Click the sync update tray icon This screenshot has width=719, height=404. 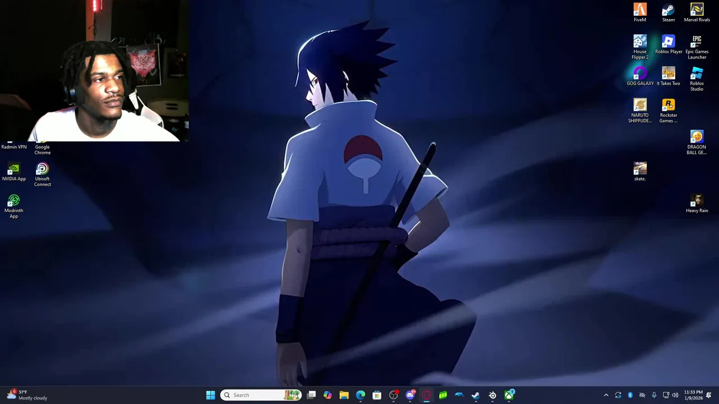[x=618, y=395]
